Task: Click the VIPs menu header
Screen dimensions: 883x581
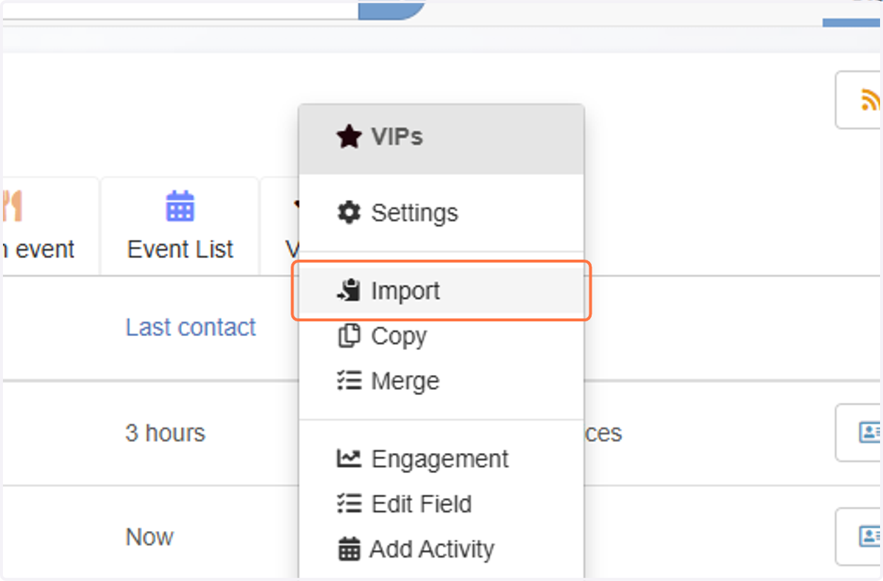Action: tap(441, 139)
